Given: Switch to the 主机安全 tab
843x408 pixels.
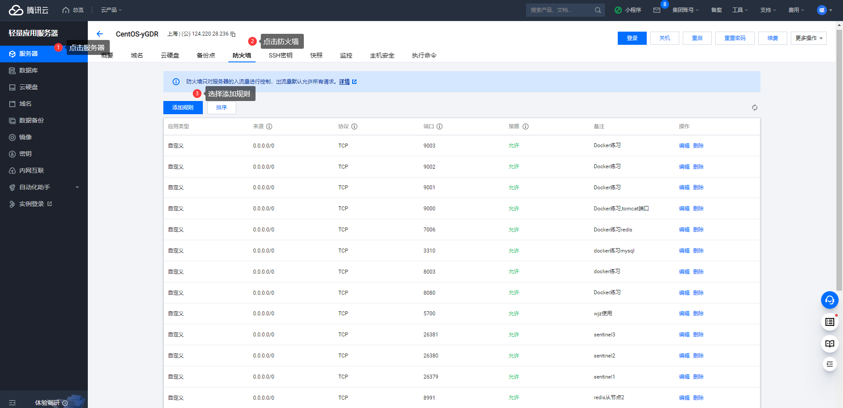Looking at the screenshot, I should (382, 55).
